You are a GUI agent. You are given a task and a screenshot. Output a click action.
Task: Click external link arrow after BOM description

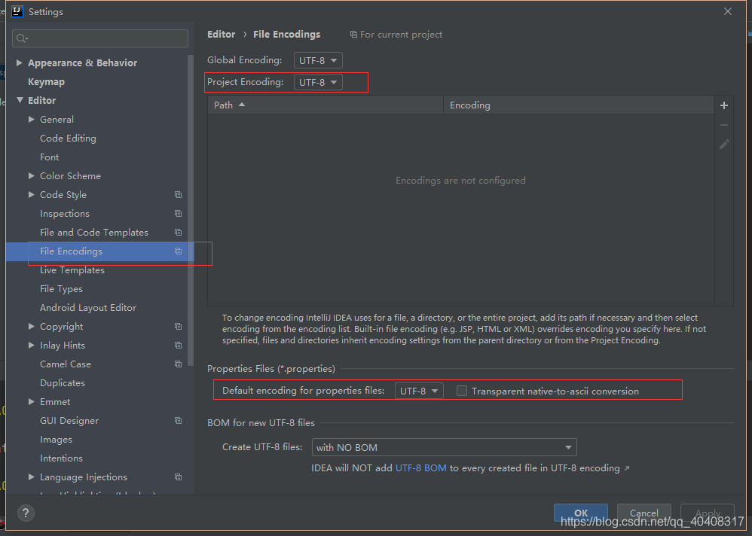click(627, 468)
